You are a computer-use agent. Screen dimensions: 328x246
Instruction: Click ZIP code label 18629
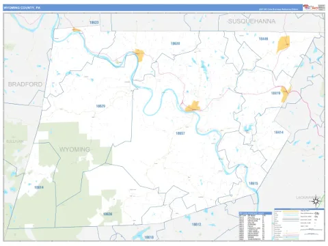click(x=100, y=106)
